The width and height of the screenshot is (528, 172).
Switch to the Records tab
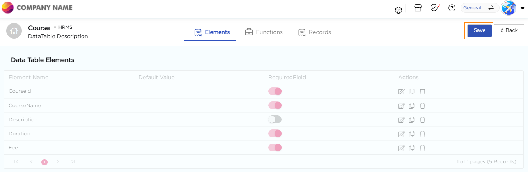click(314, 32)
